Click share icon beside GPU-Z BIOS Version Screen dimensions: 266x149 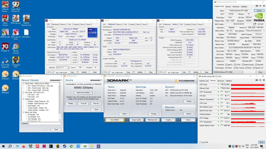coord(255,24)
